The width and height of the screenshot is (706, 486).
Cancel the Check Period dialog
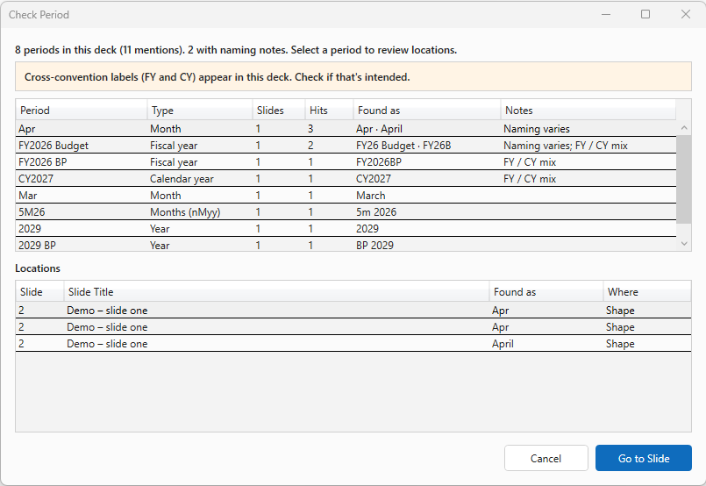tap(546, 458)
